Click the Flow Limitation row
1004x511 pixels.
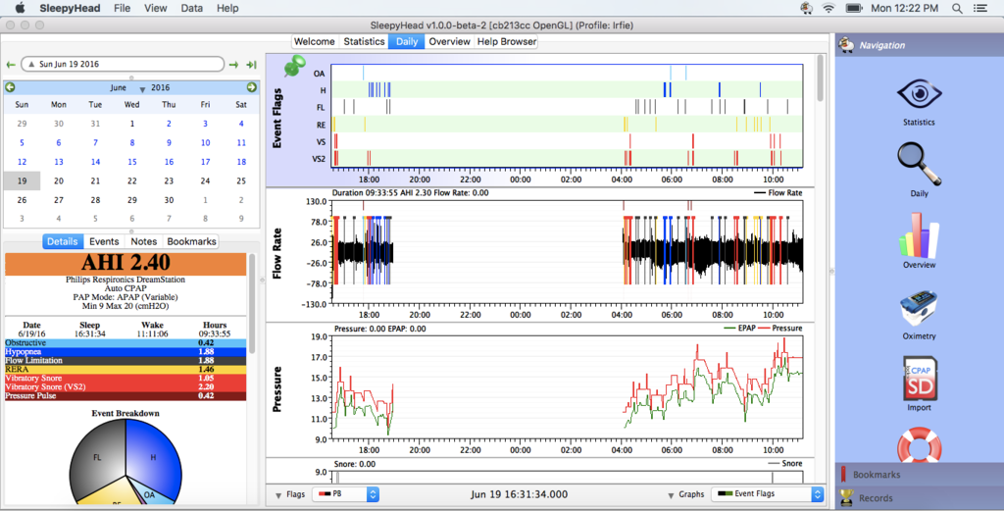[125, 361]
